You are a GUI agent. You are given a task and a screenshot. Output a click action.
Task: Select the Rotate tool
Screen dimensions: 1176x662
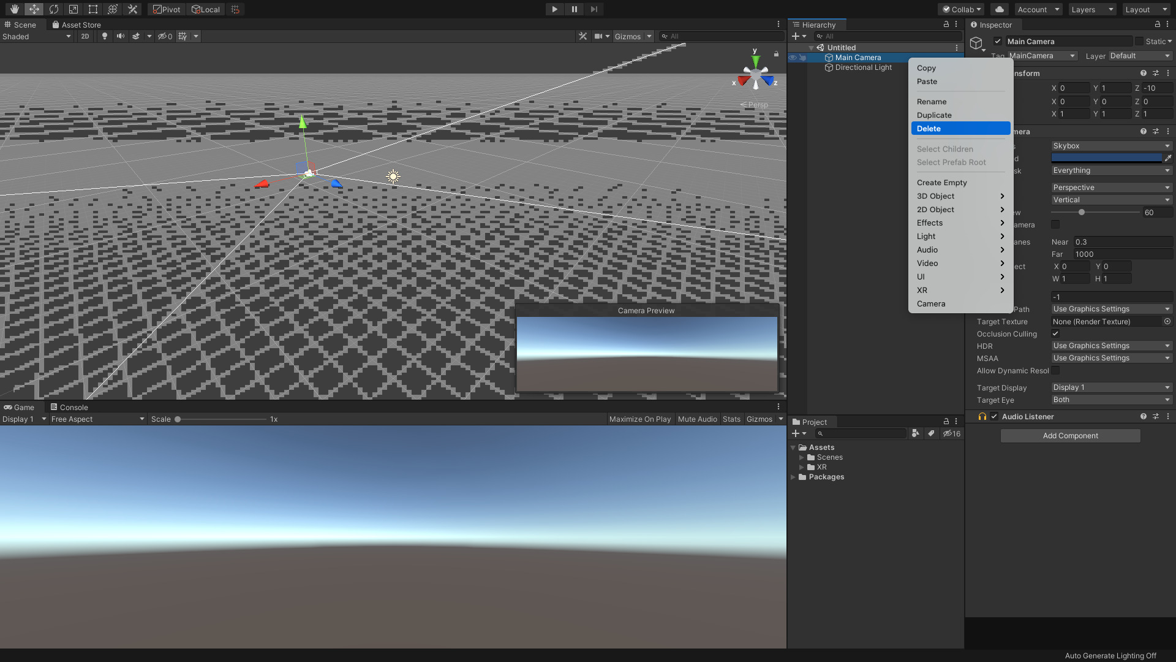tap(54, 9)
